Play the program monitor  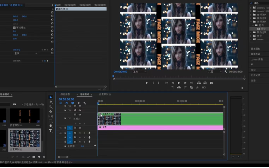pos(179,83)
